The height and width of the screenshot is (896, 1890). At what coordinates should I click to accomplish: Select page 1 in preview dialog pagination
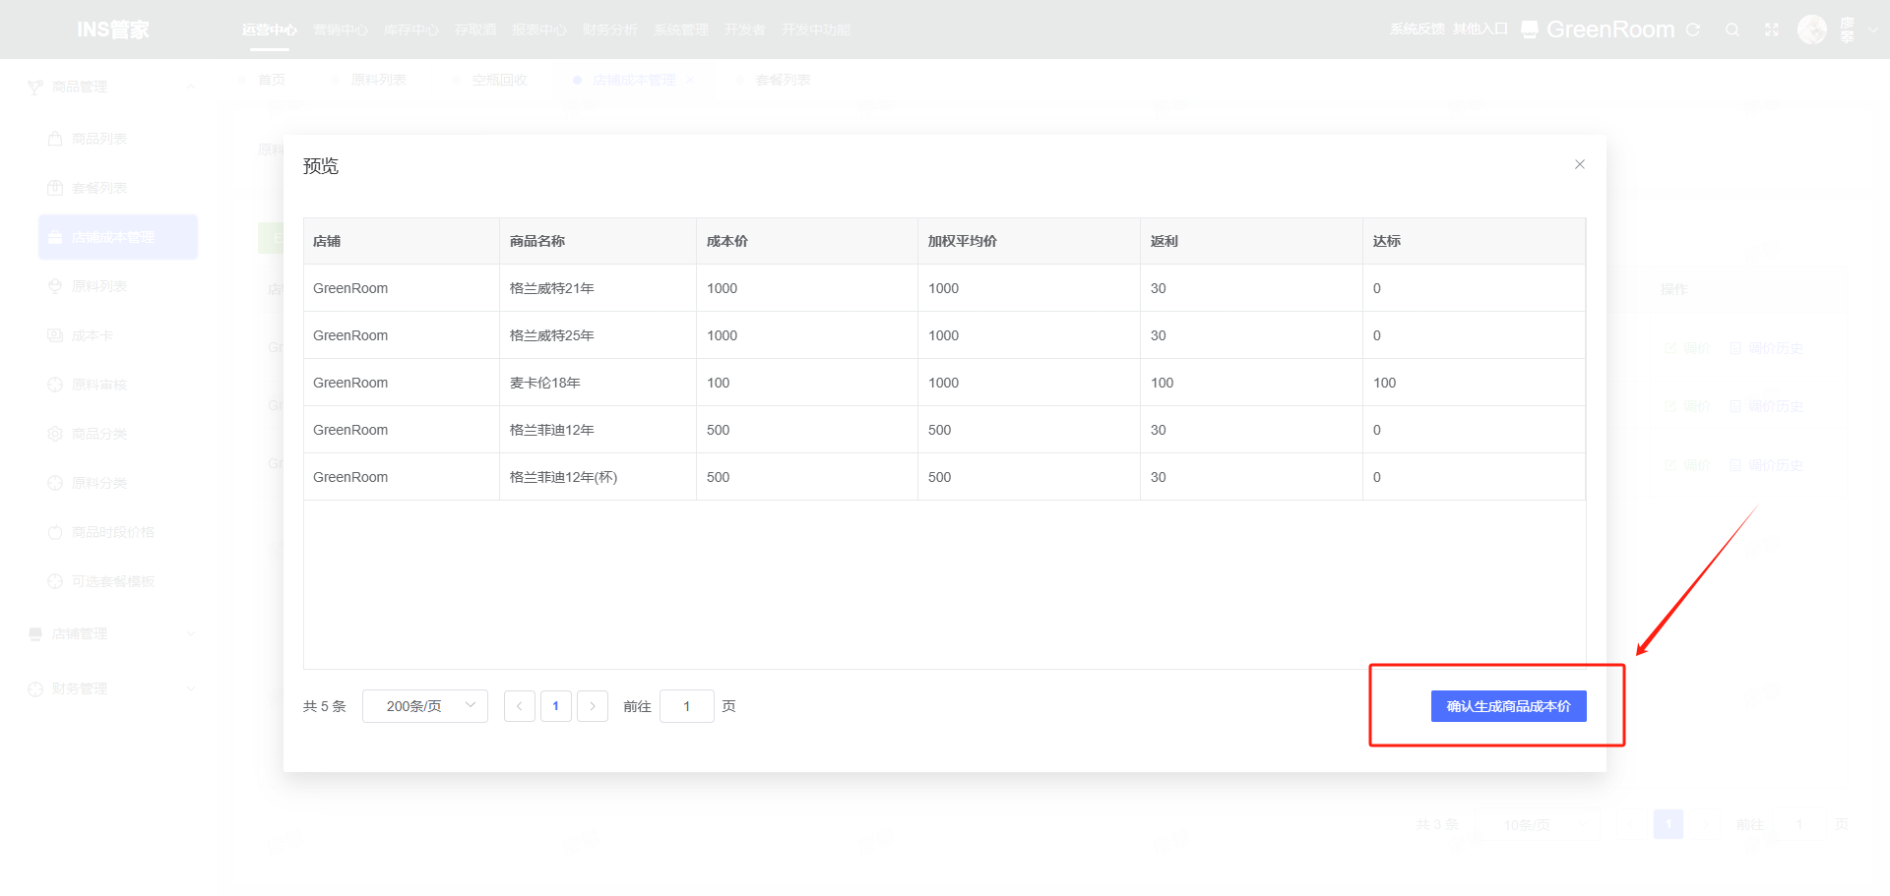(x=556, y=706)
